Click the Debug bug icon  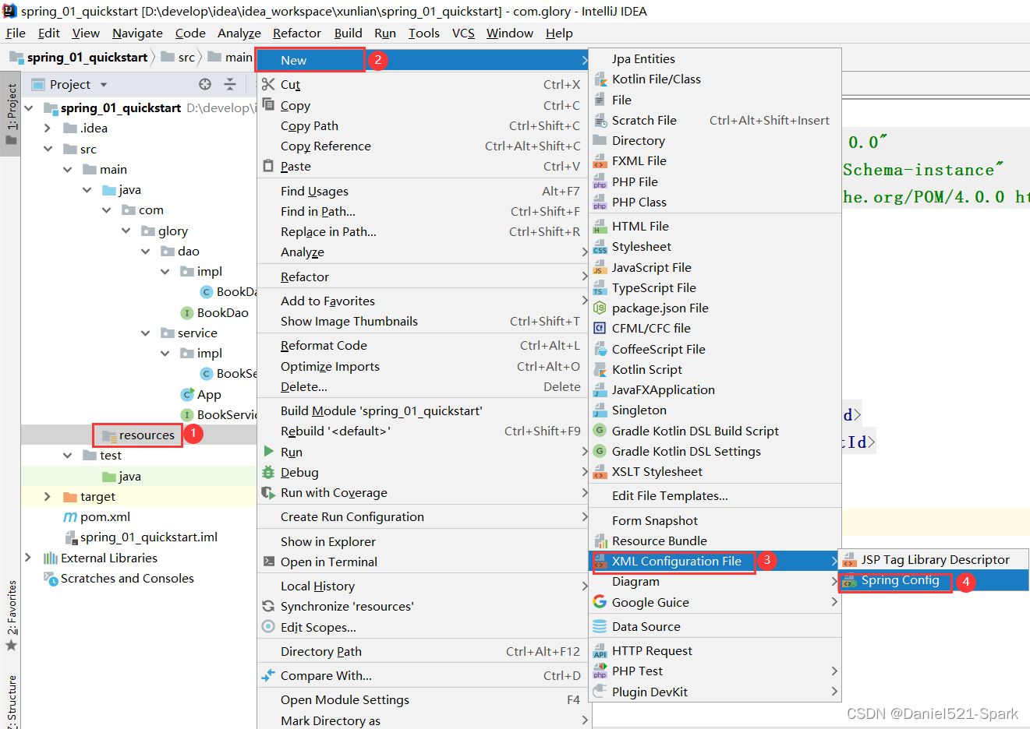tap(268, 472)
